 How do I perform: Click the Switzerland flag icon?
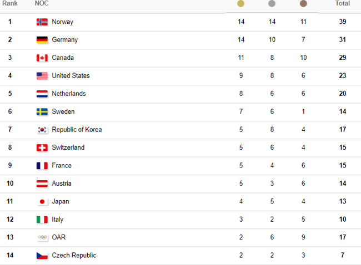[42, 147]
